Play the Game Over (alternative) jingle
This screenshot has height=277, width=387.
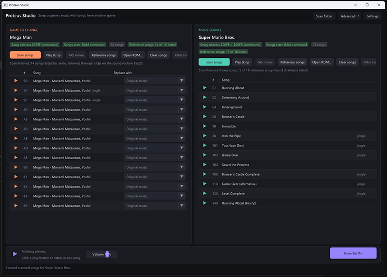pyautogui.click(x=205, y=184)
